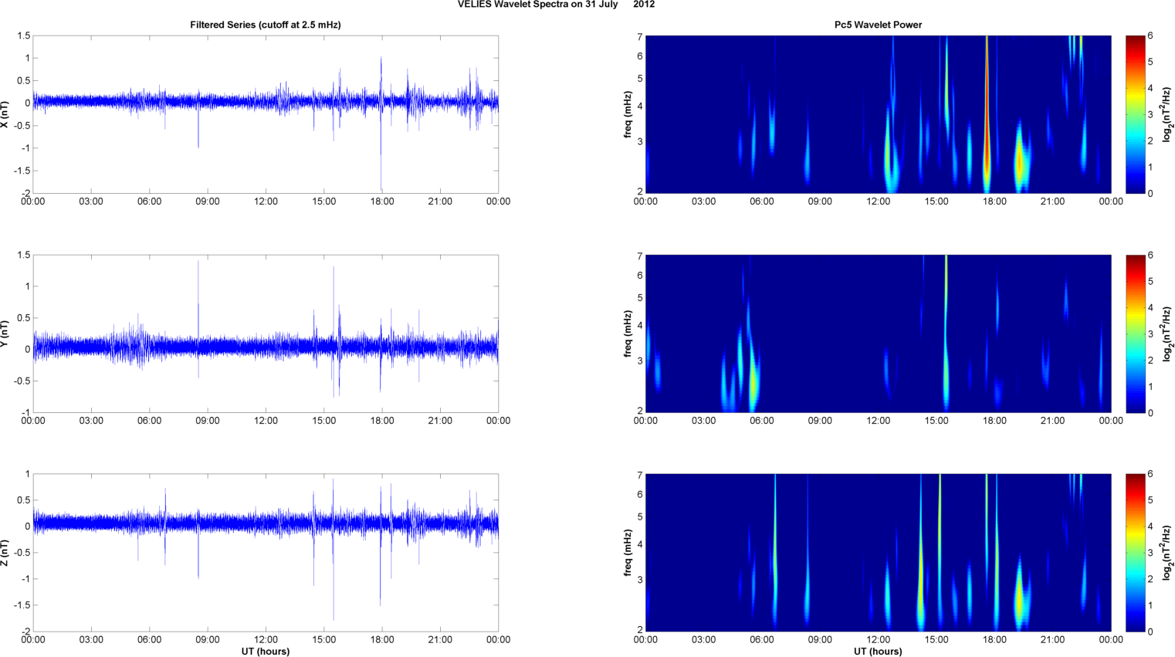Click 'freq (mHz)' label of the middle wavelet plot
This screenshot has width=1175, height=657.
click(x=628, y=334)
